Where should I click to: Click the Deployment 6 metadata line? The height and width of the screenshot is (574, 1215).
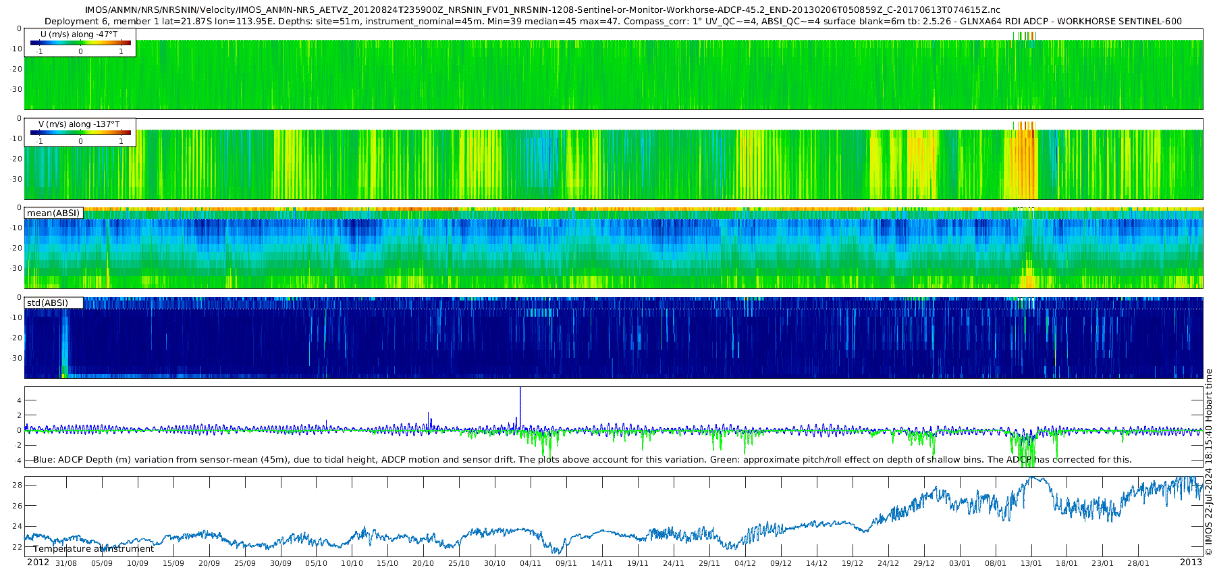(613, 21)
